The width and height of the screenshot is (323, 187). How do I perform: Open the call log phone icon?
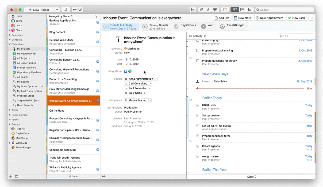click(x=80, y=10)
